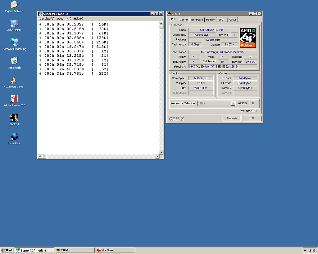The width and height of the screenshot is (318, 254).
Task: Expand hidden system tray icons chevron
Action: point(305,251)
